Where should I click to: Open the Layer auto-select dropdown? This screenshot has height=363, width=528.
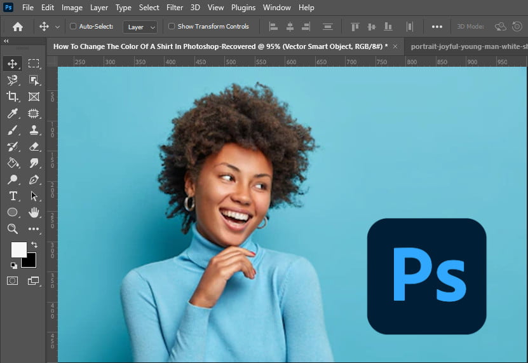pyautogui.click(x=140, y=27)
